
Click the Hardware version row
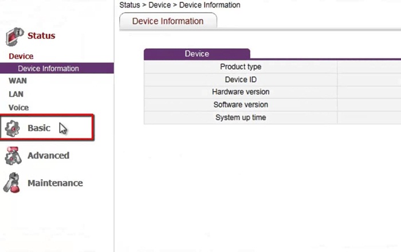click(272, 92)
